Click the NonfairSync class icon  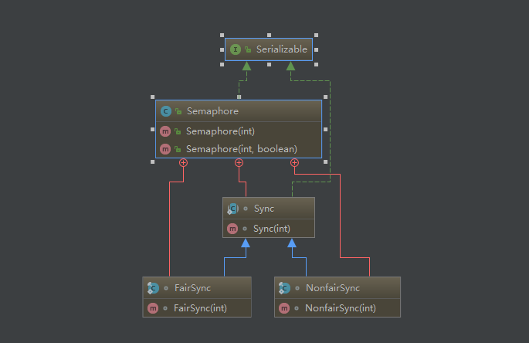[284, 288]
